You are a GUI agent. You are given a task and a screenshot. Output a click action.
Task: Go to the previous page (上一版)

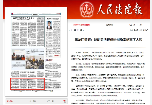click(x=32, y=101)
